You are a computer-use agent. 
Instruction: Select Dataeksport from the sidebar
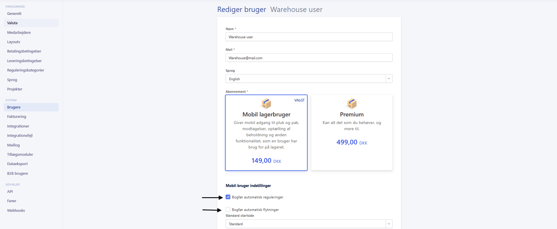[17, 164]
